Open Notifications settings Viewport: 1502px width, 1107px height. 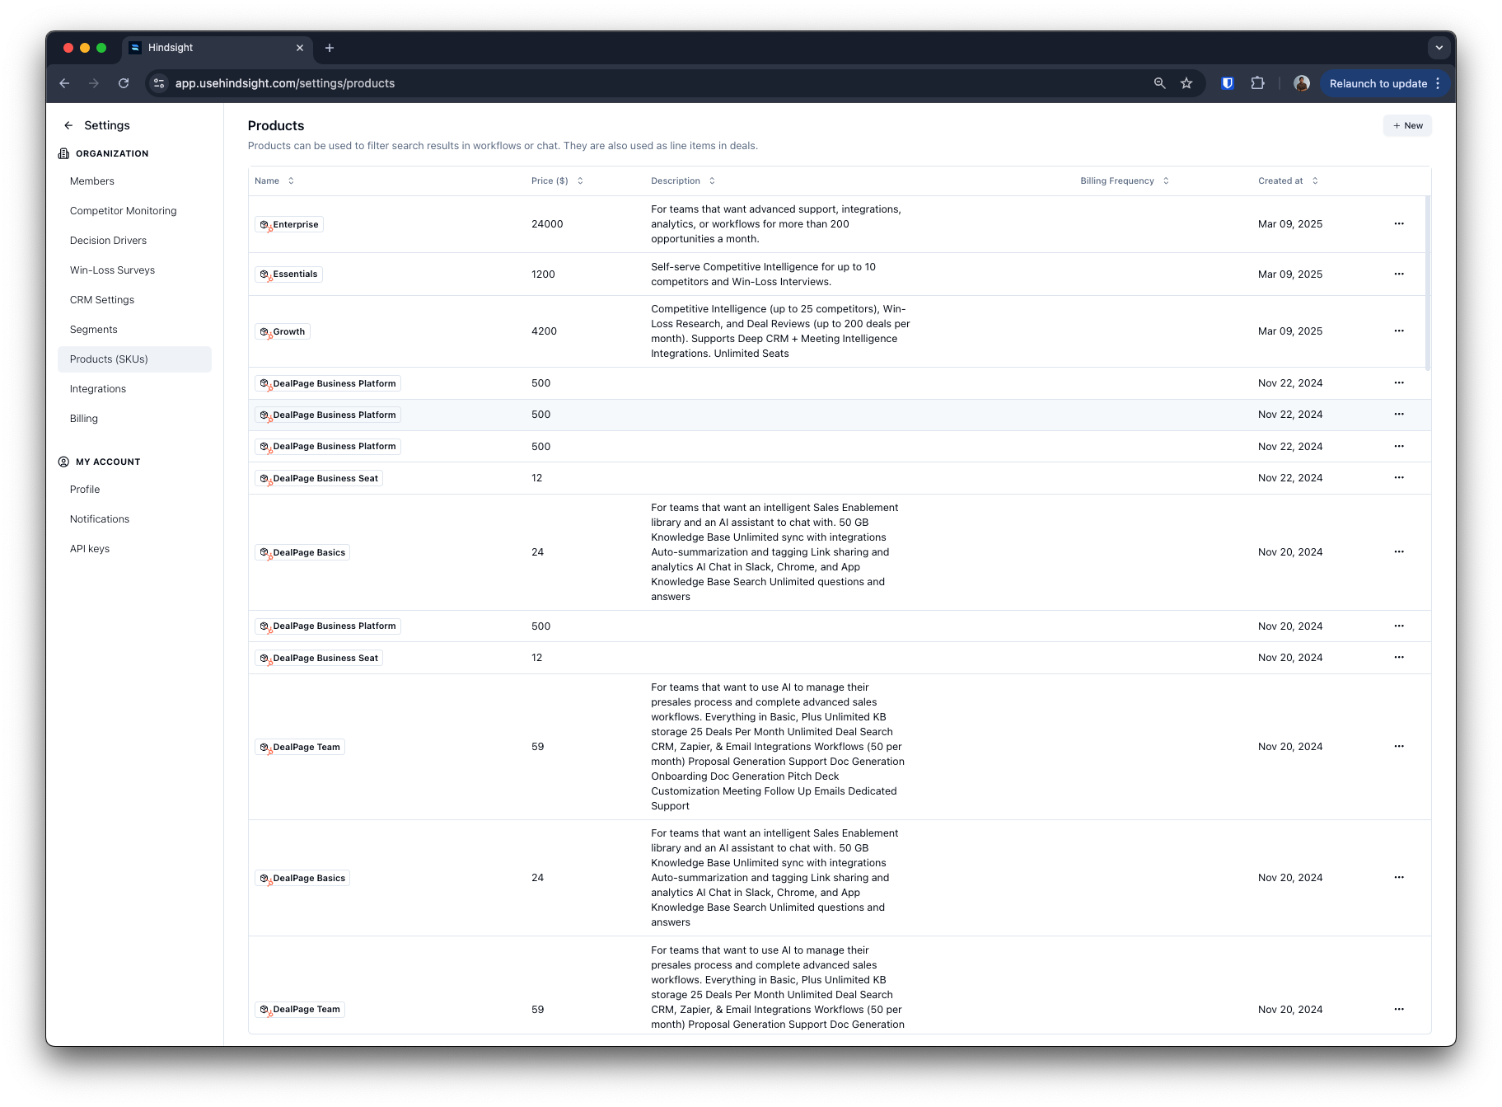click(x=134, y=519)
